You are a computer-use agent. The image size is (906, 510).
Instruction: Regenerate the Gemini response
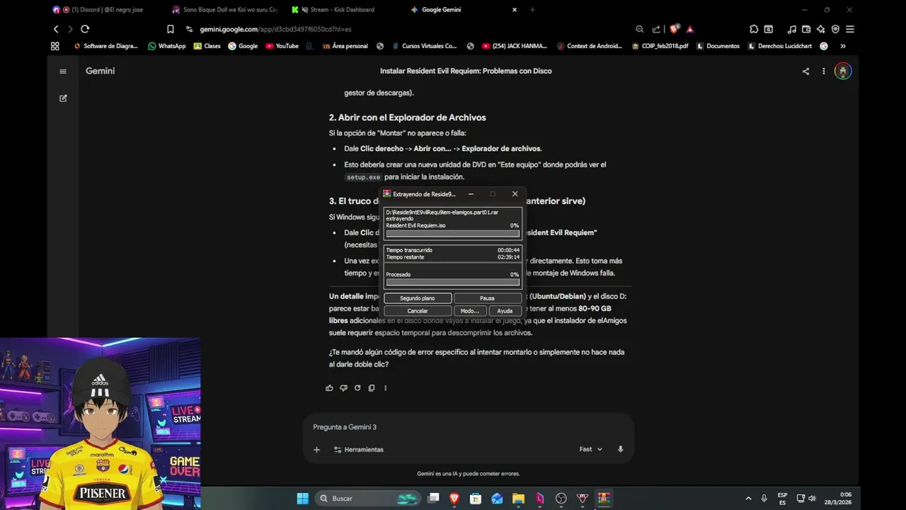tap(357, 388)
